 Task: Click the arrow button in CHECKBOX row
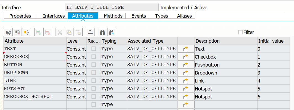[x=186, y=57]
